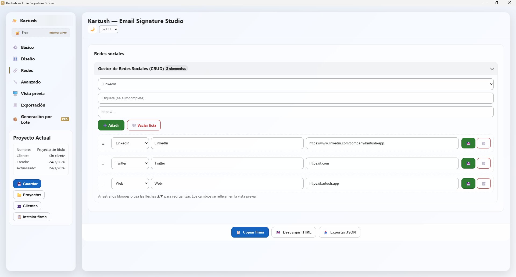This screenshot has height=277, width=516.
Task: Save the Web row with green disk icon
Action: 468,184
